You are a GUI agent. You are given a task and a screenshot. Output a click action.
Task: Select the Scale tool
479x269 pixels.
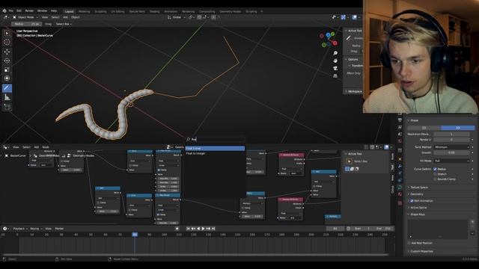click(x=7, y=69)
